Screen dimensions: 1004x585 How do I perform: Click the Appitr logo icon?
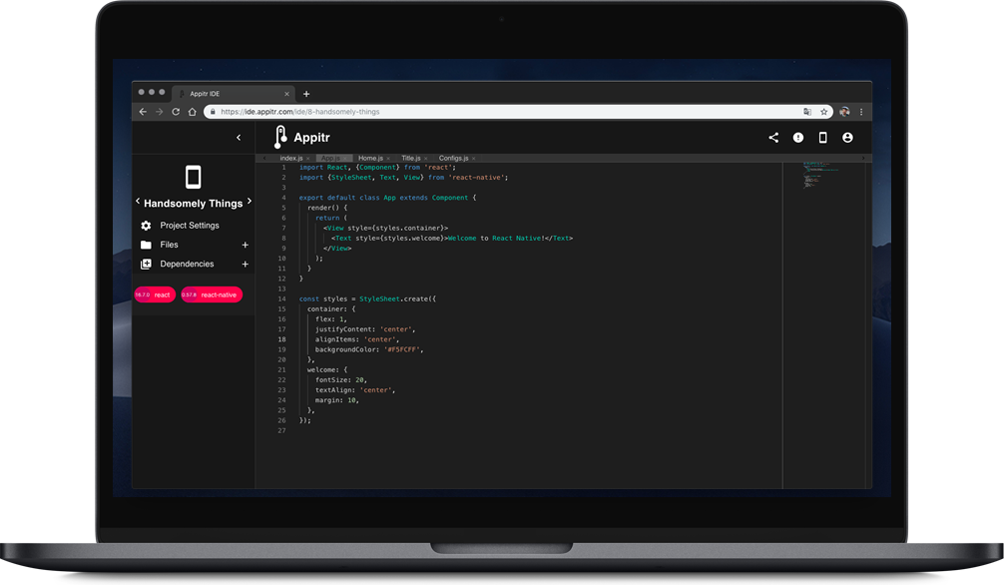280,137
